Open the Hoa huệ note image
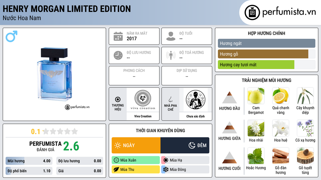The width and height of the screenshot is (321, 180). [x=281, y=128]
